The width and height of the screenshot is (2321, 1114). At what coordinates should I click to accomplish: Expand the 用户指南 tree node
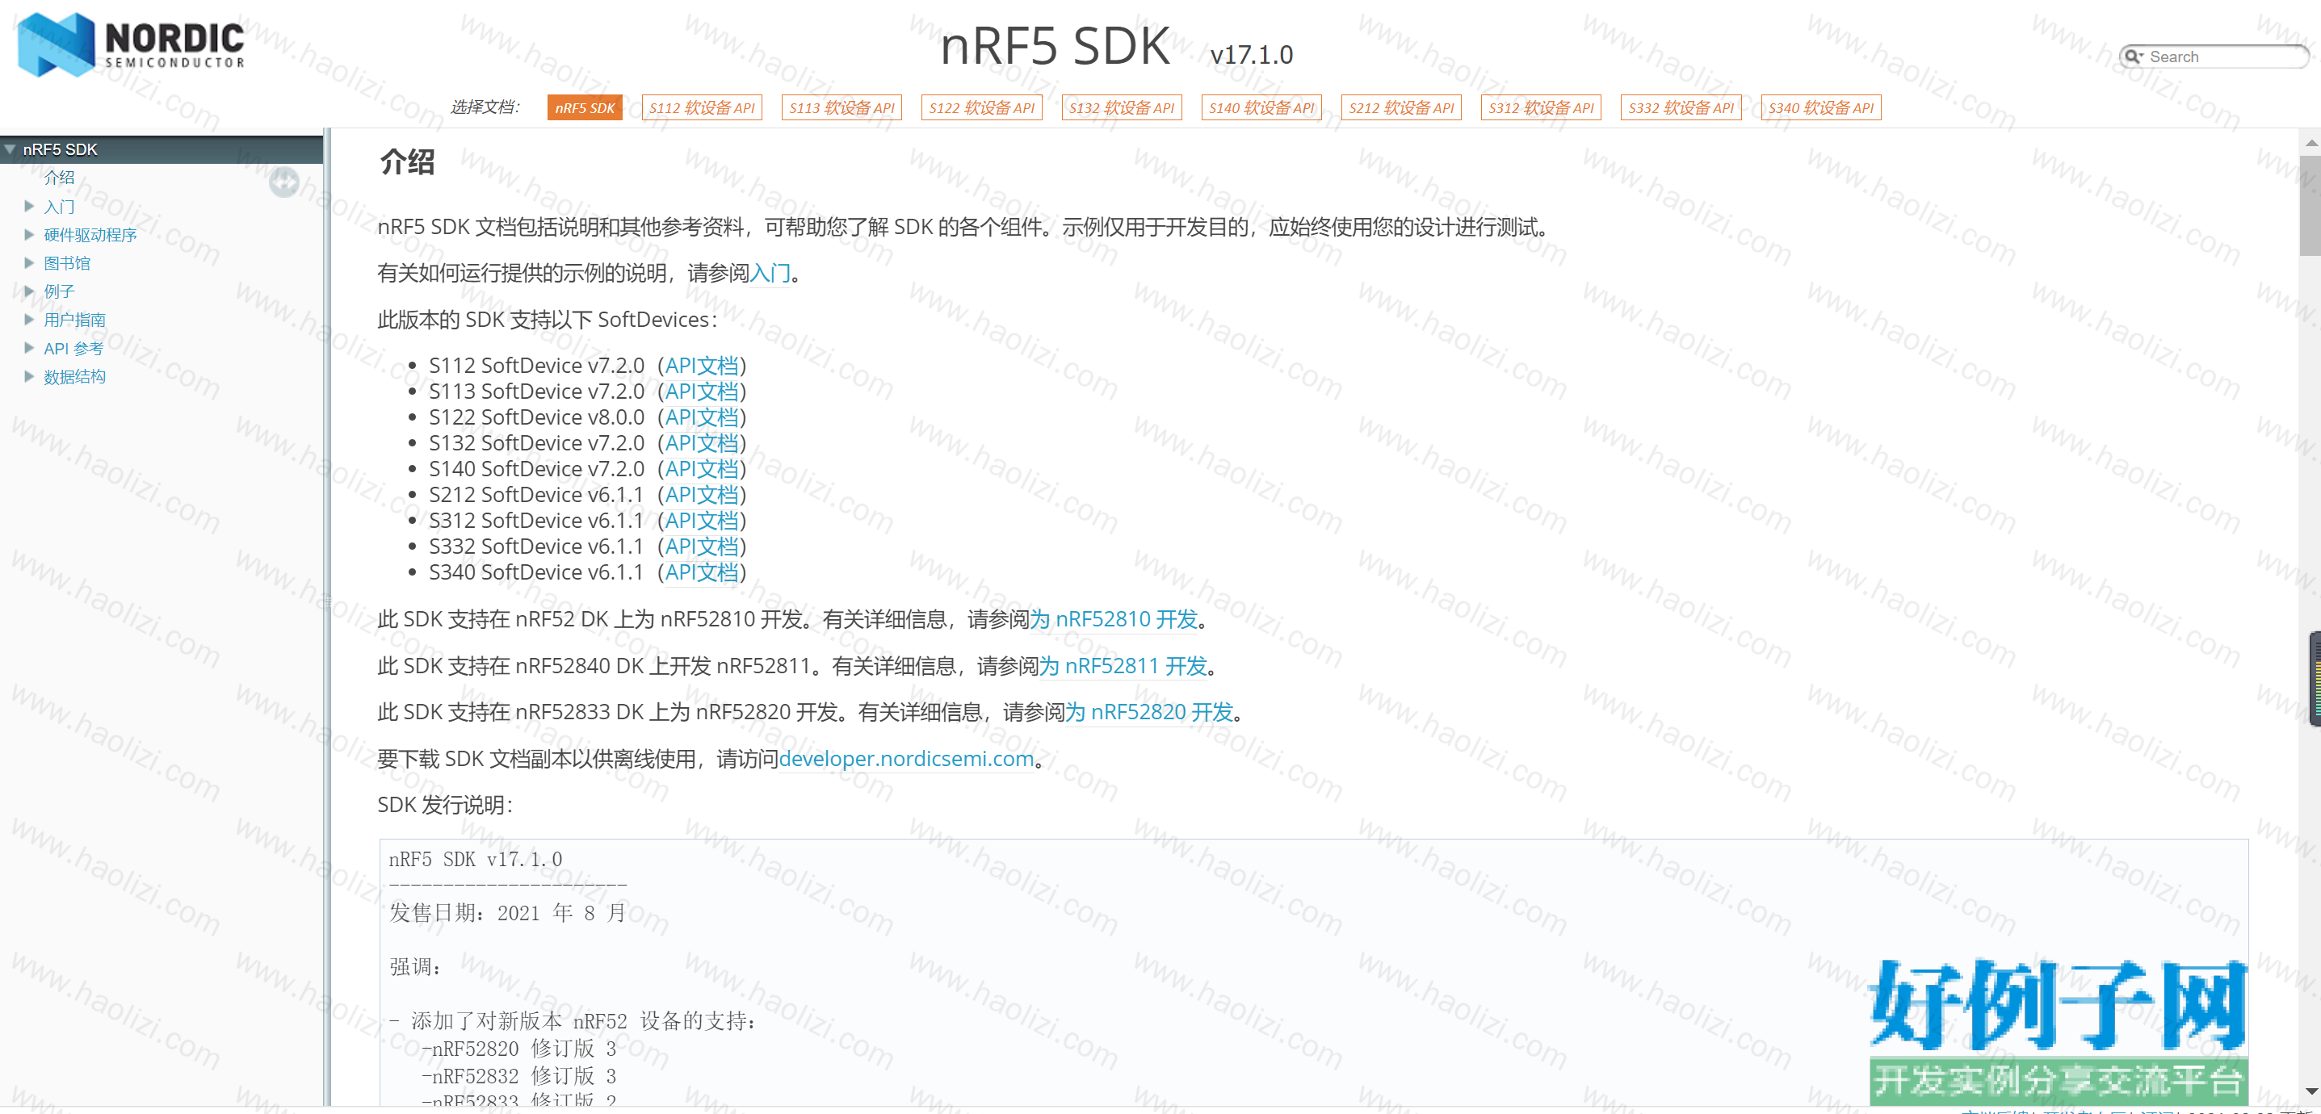click(x=29, y=320)
